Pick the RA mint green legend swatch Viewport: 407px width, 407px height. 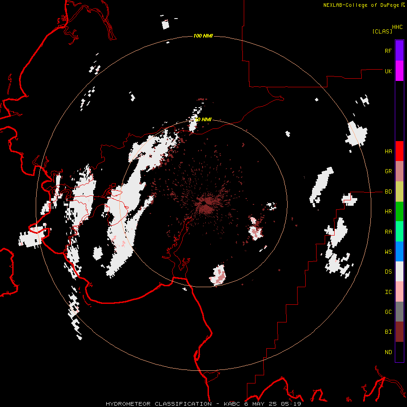click(x=399, y=232)
